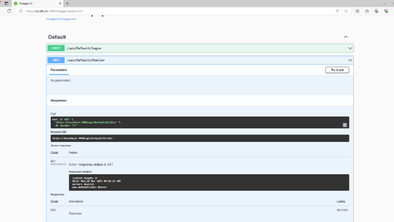This screenshot has width=394, height=222.
Task: Click the 401 response code
Action: [53, 161]
